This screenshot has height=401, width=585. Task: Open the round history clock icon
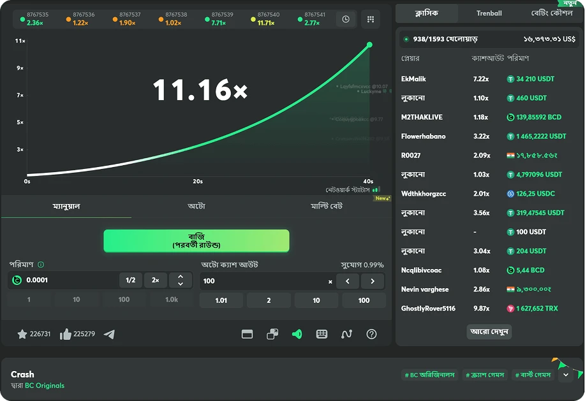(346, 19)
